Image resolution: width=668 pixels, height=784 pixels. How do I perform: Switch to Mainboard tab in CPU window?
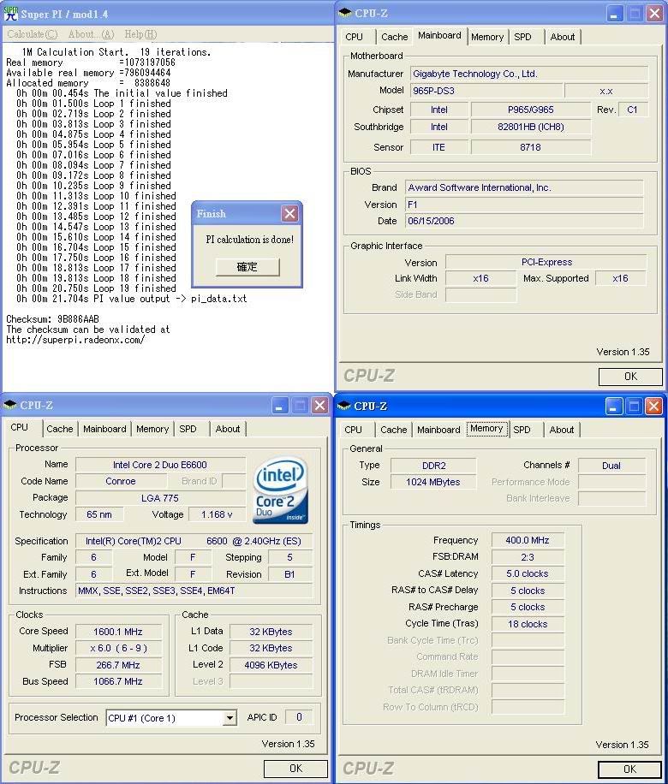pyautogui.click(x=104, y=429)
